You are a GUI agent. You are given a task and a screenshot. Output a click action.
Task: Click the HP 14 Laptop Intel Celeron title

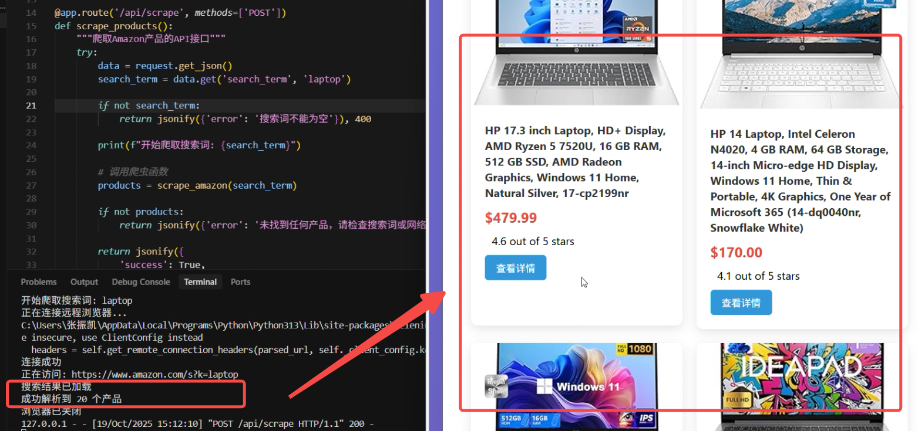coord(801,181)
